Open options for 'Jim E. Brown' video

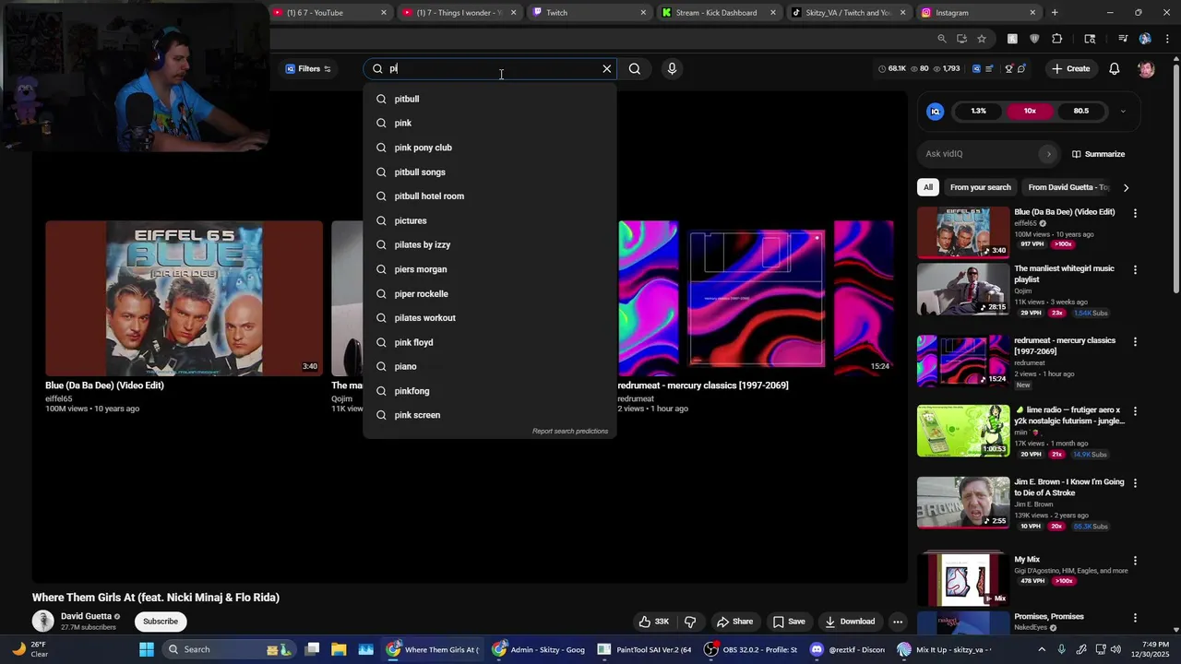point(1135,482)
